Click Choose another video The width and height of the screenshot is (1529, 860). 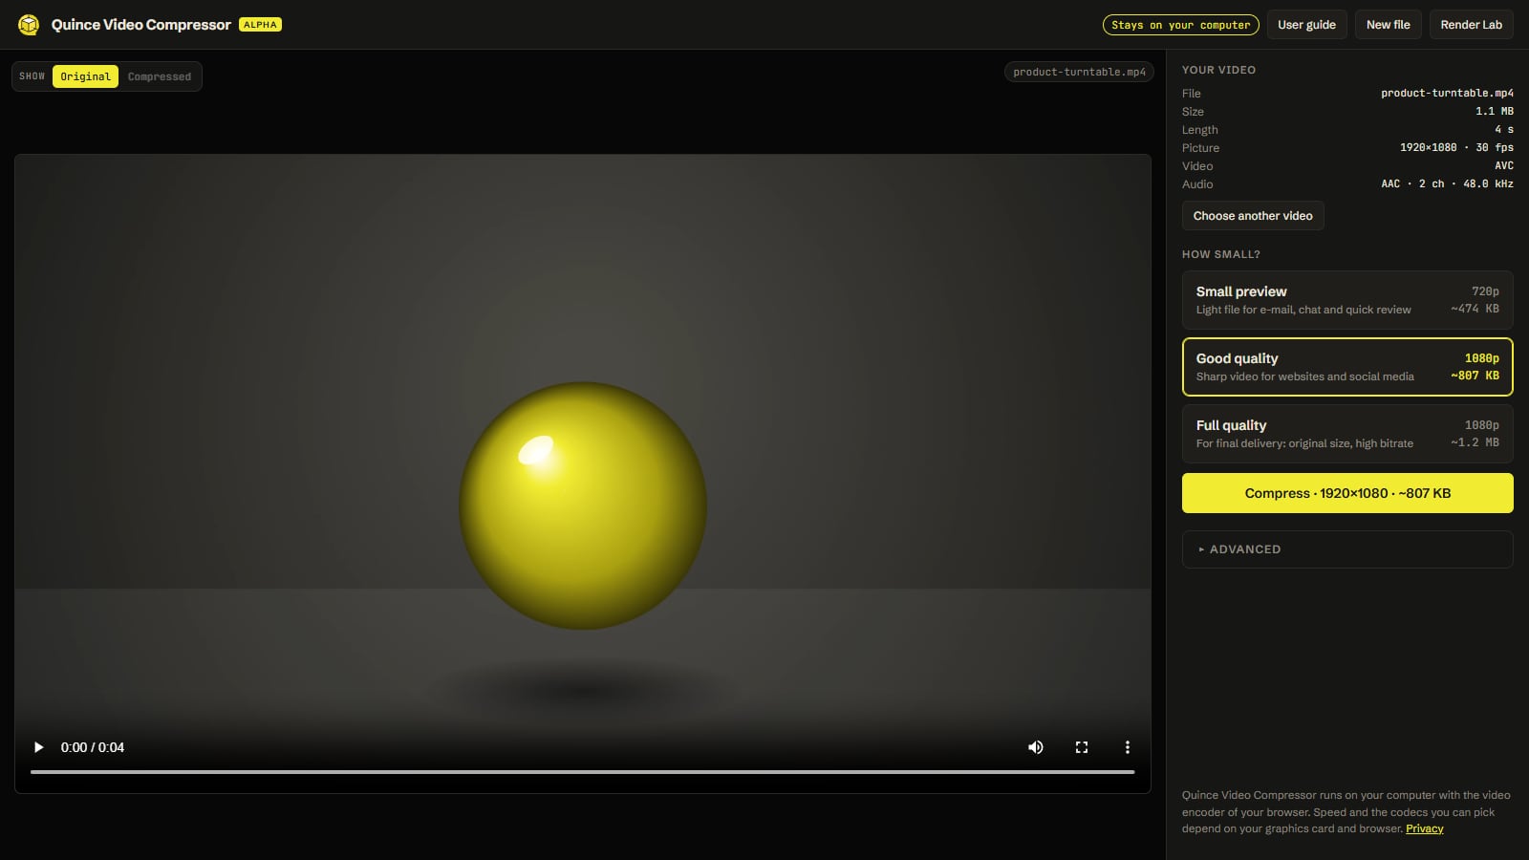(1253, 216)
